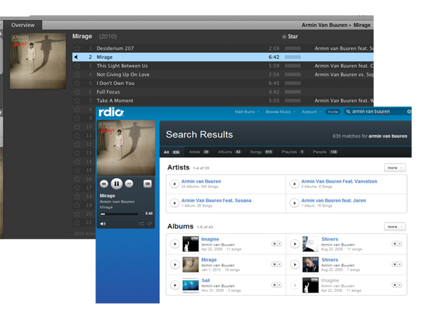Image resolution: width=436 pixels, height=316 pixels.
Task: Open add menu for first Imagine album
Action: (276, 243)
